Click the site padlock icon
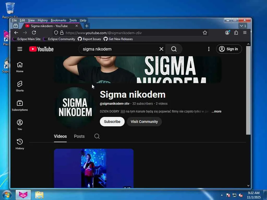 coord(62,33)
